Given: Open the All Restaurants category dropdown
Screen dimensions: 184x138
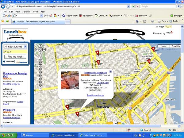Looking at the screenshot, I should (x=25, y=47).
